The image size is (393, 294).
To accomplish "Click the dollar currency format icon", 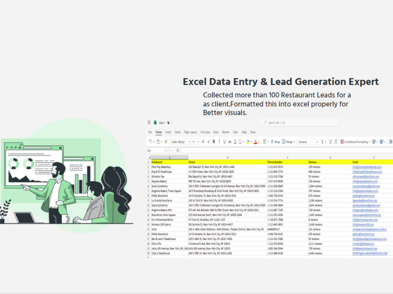I will coord(322,142).
